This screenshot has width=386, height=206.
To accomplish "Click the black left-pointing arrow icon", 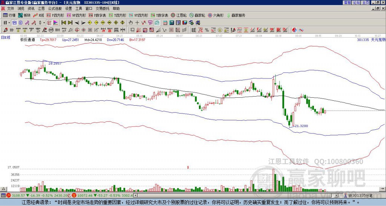I will tap(77, 23).
